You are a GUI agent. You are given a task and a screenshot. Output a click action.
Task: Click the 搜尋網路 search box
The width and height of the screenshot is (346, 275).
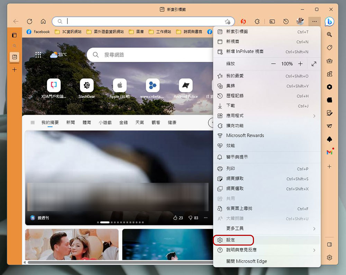[x=152, y=55]
